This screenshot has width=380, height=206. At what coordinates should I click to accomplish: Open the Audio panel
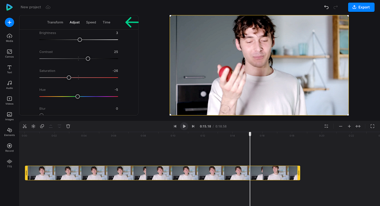pos(9,85)
